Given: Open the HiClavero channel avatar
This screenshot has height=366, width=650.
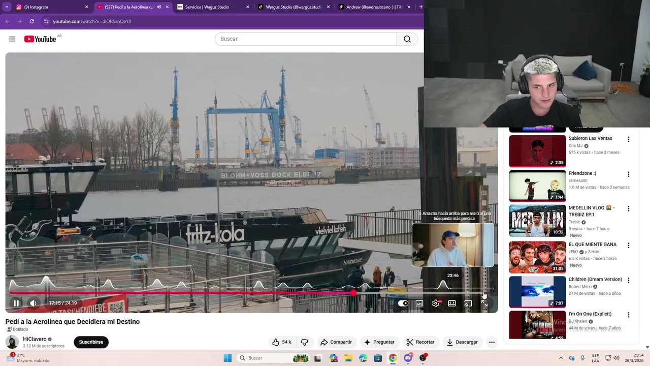Looking at the screenshot, I should (12, 342).
